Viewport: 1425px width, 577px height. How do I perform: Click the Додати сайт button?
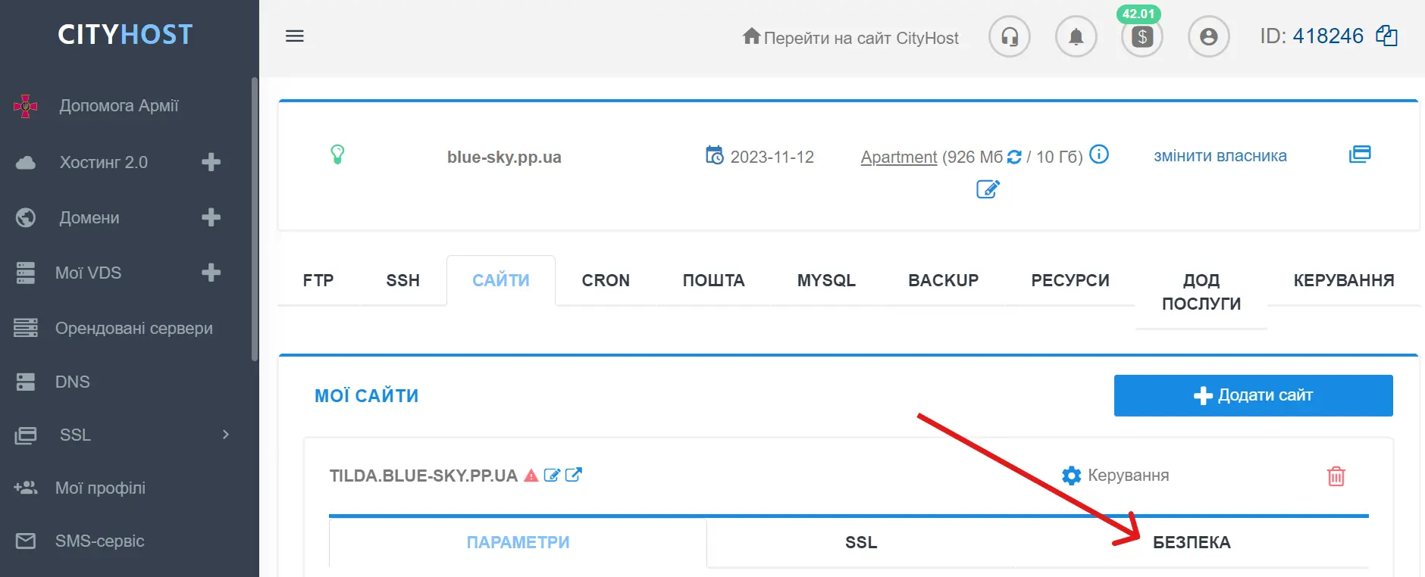[x=1253, y=395]
